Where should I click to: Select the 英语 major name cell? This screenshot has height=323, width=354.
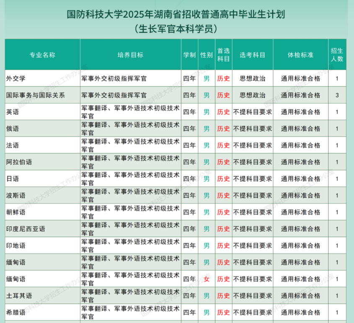pyautogui.click(x=13, y=112)
